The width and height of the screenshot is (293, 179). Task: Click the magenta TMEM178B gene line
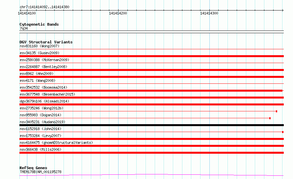(x=151, y=175)
